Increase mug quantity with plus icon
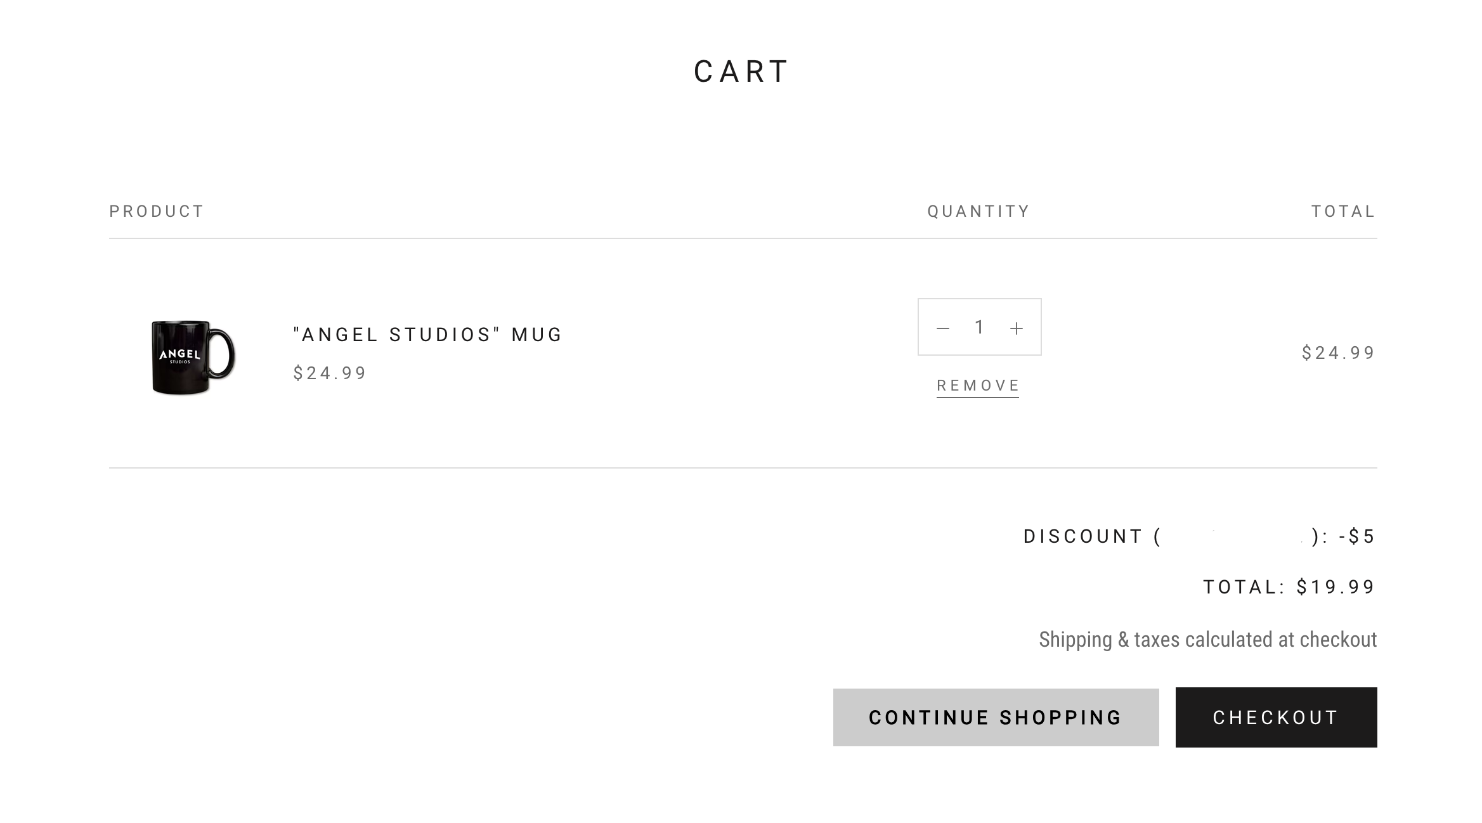Viewport: 1482px width, 823px height. click(1017, 328)
